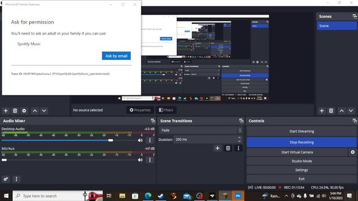Click Stop Recording
This screenshot has width=358, height=201.
click(302, 142)
